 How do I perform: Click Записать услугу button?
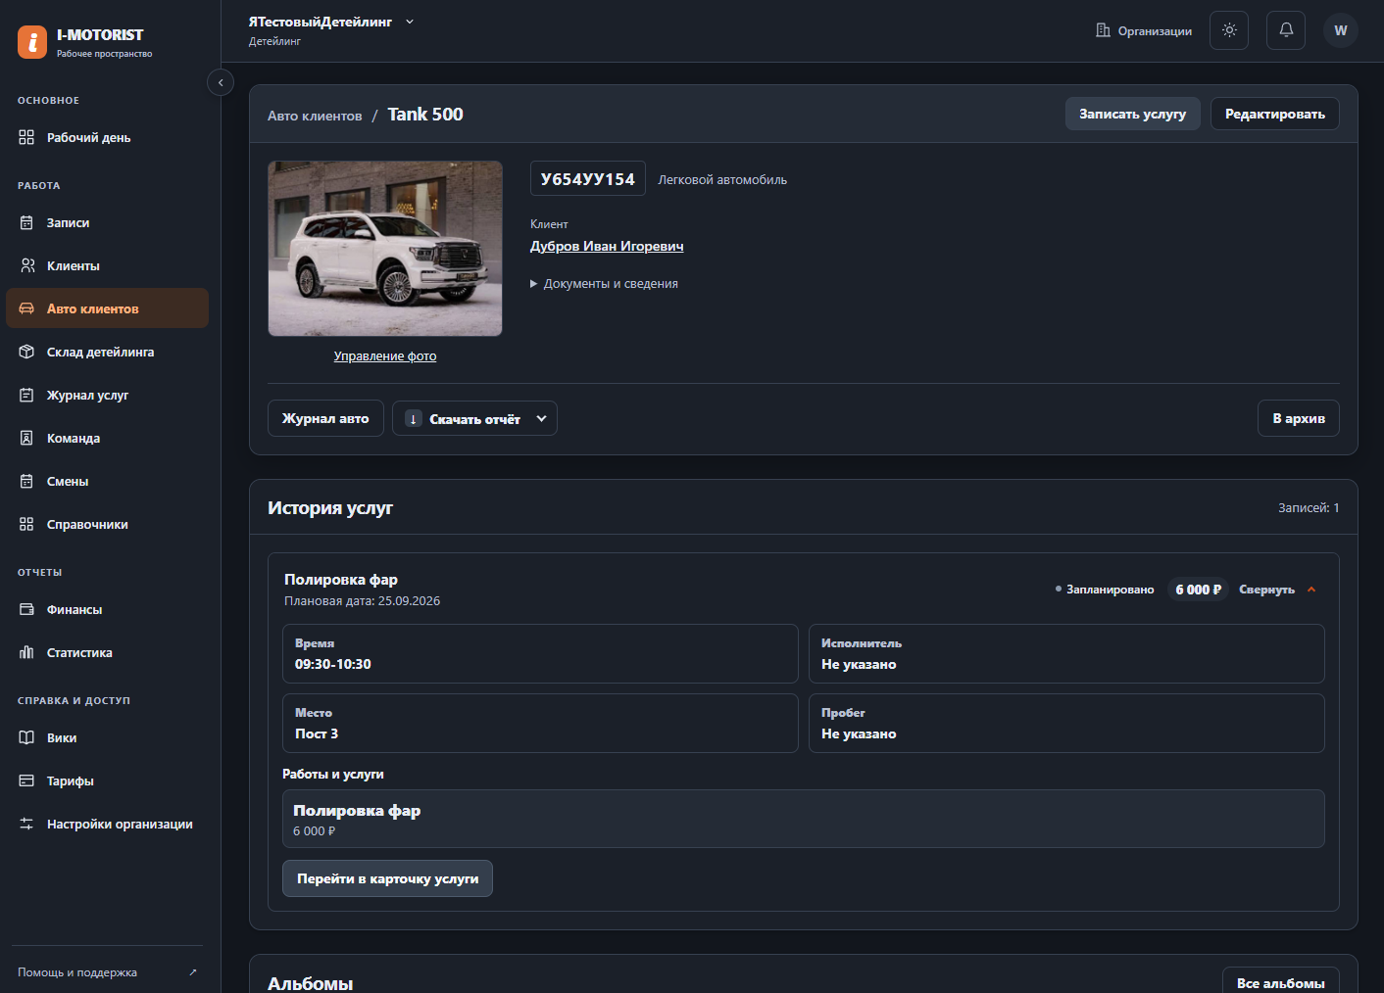(x=1132, y=114)
